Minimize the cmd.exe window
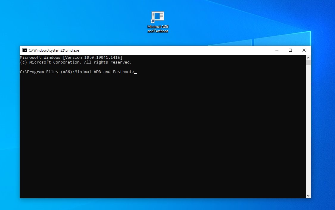The width and height of the screenshot is (335, 210). tap(277, 50)
